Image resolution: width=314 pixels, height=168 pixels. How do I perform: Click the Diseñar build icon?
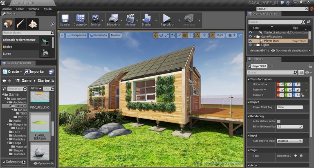[147, 20]
